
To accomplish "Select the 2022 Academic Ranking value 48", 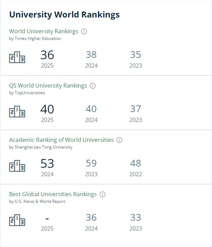I will pos(136,164).
